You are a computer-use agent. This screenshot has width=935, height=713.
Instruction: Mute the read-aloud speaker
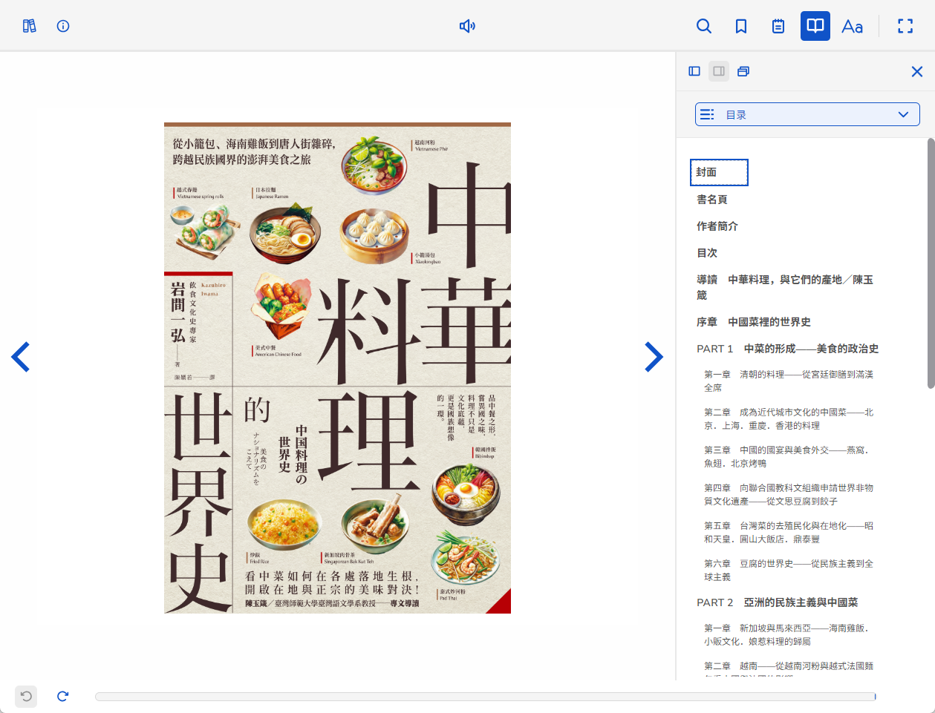click(x=467, y=25)
